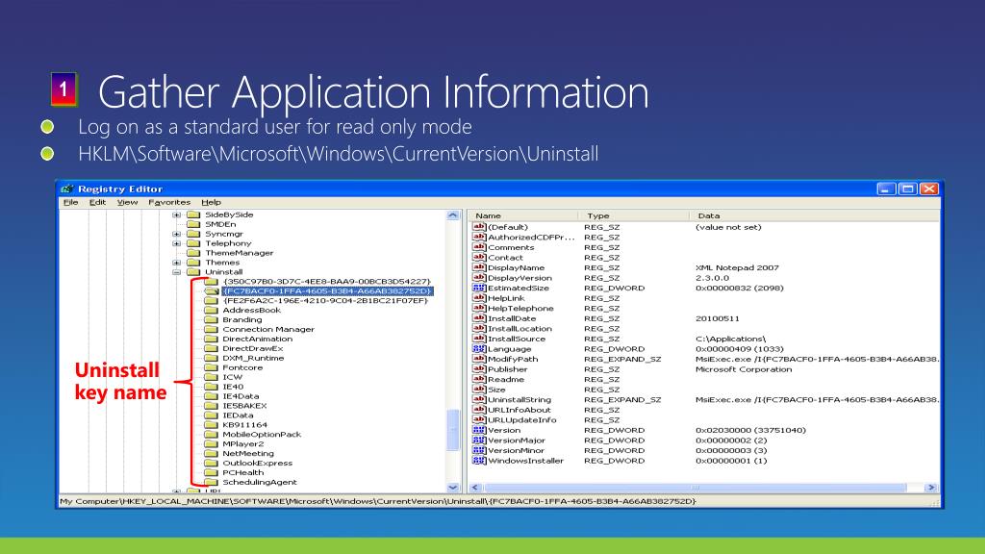Click the NetMeeting folder icon
This screenshot has width=985, height=554.
click(x=211, y=454)
